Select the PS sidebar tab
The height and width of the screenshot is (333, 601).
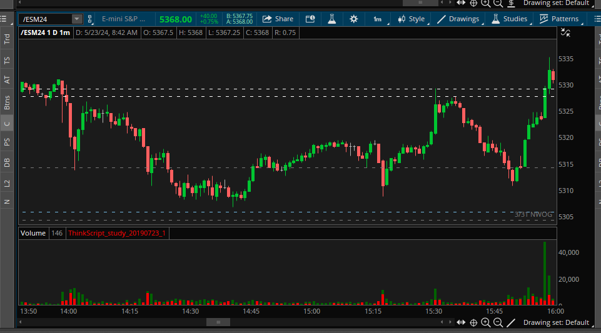coord(6,142)
